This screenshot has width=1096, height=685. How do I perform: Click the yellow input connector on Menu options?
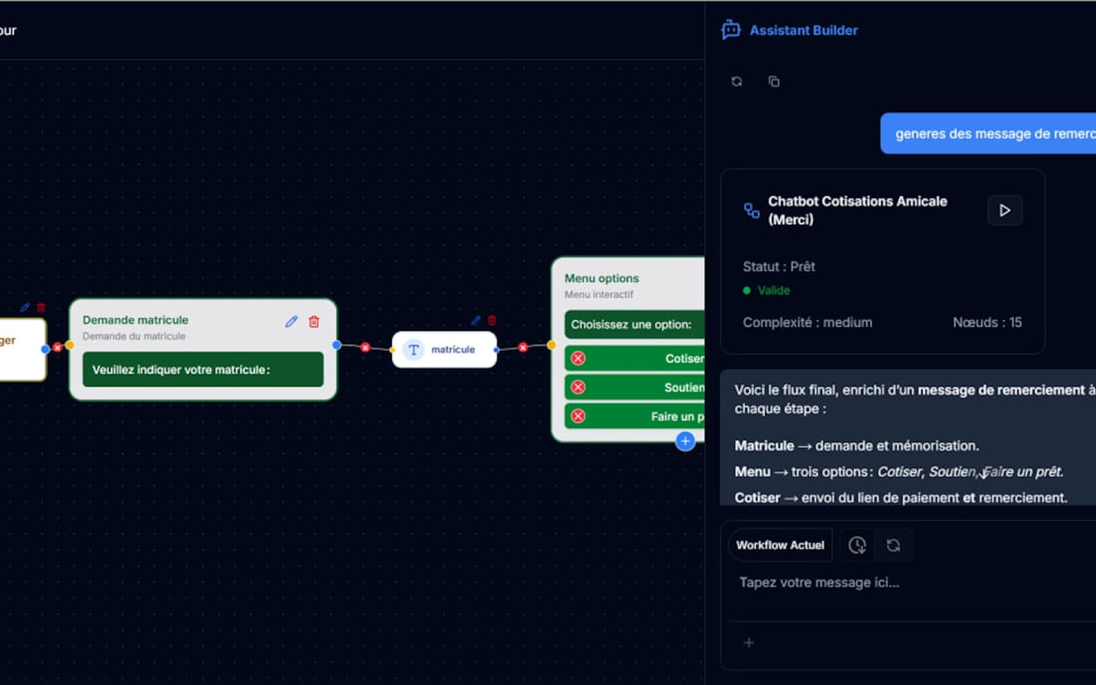(x=552, y=345)
